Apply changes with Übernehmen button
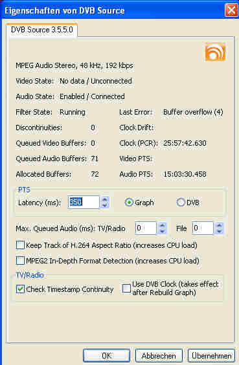239x365 pixels. coord(211,356)
